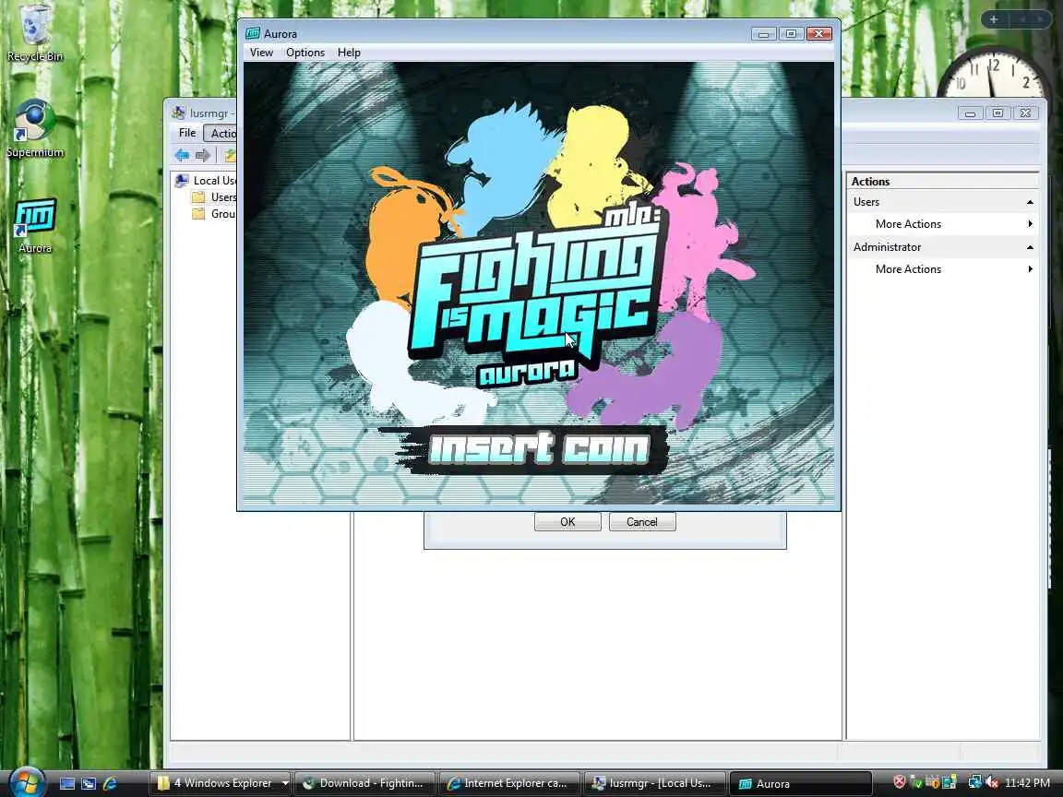Screen dimensions: 1063x797
Task: Open the Help menu in Aurora
Action: 349,53
